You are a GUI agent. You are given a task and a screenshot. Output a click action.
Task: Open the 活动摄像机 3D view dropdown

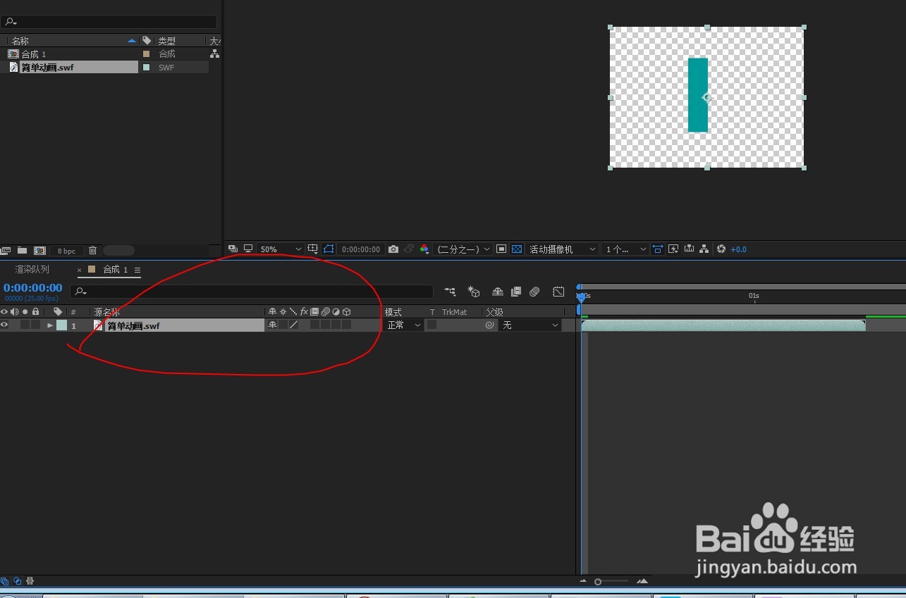[x=562, y=249]
